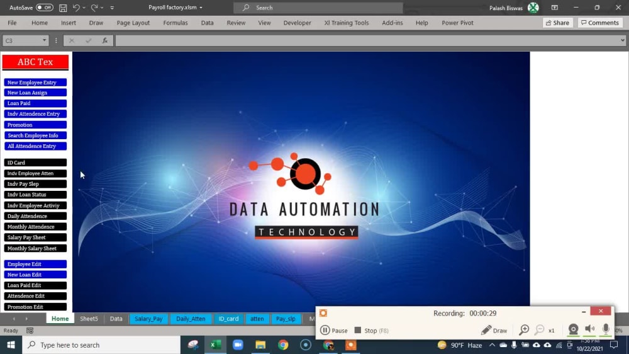Viewport: 629px width, 354px height.
Task: Click the Loan Paid button
Action: pos(35,103)
